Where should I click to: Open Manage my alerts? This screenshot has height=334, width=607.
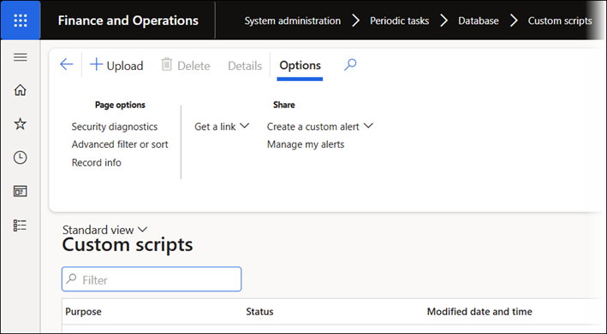click(306, 144)
